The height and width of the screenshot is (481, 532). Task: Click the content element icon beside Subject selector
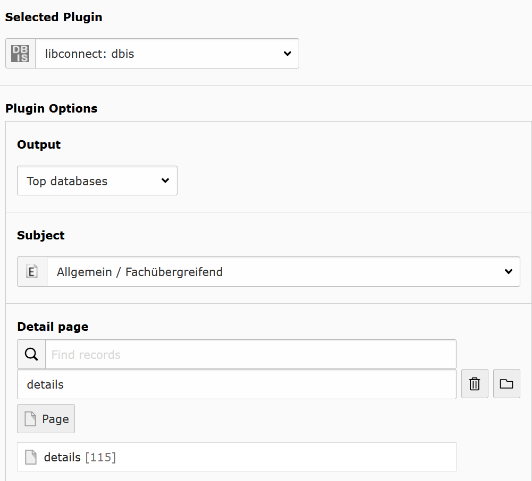click(32, 271)
